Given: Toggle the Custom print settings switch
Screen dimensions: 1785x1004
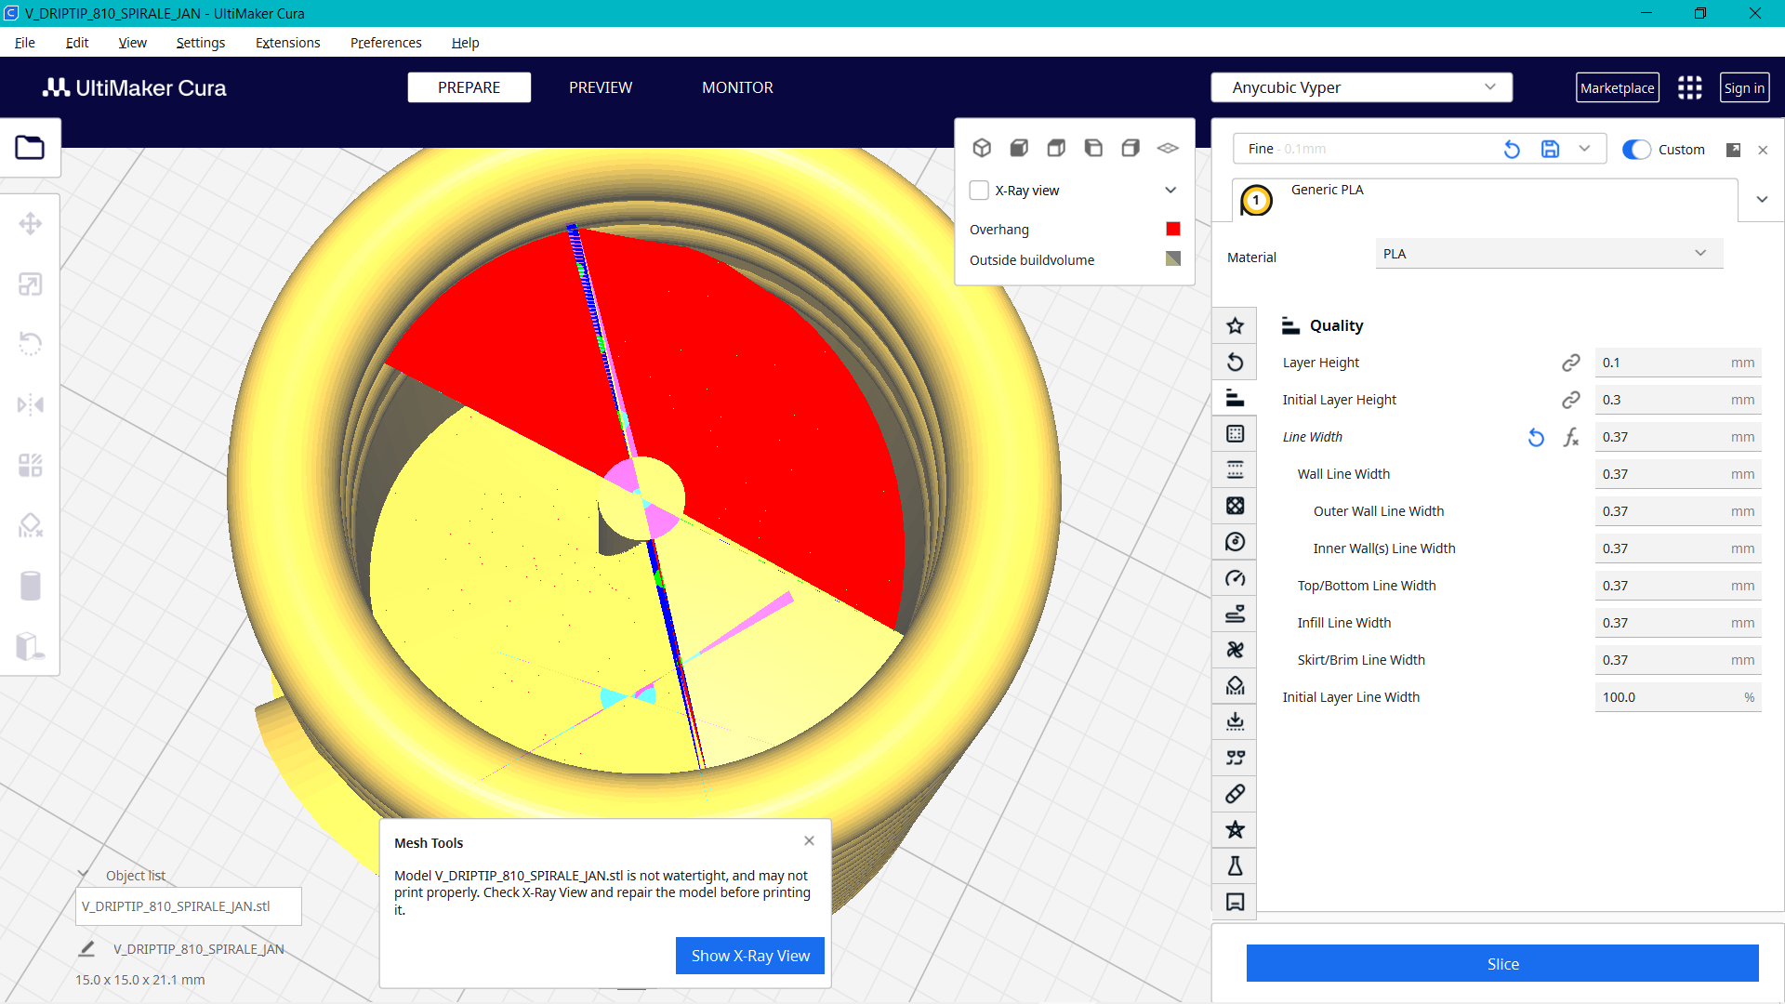Looking at the screenshot, I should (x=1635, y=149).
